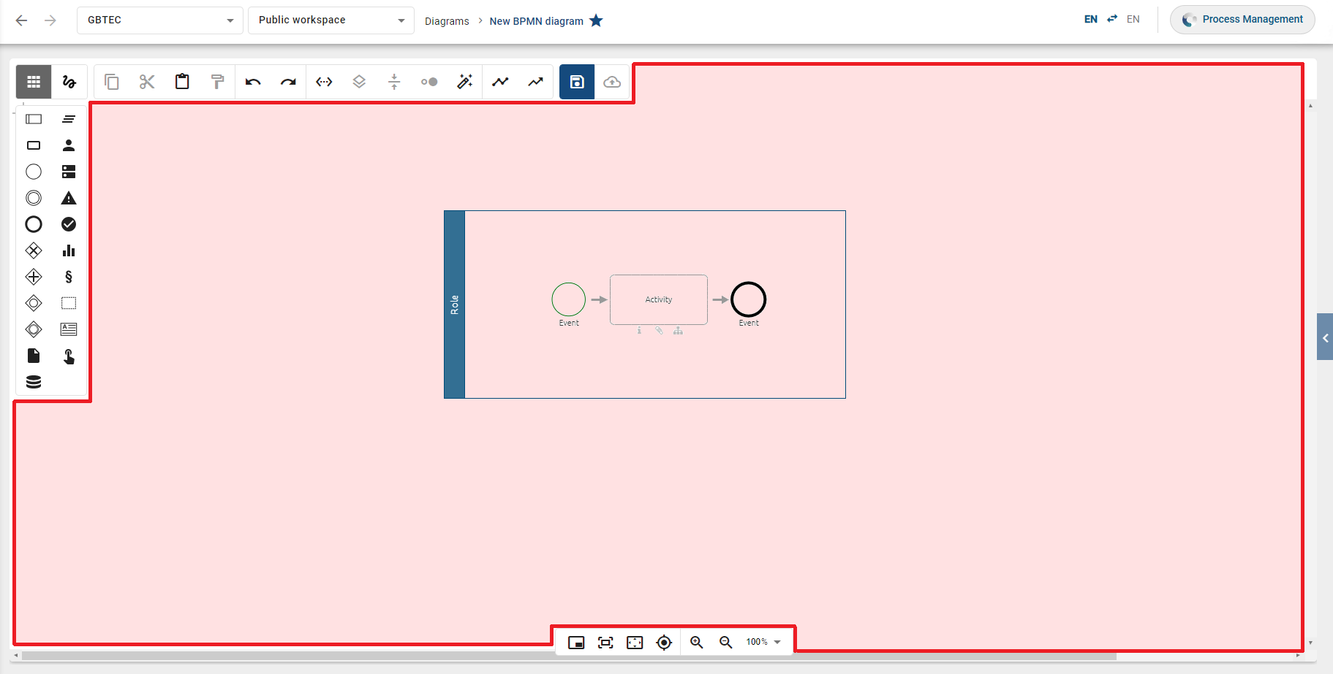Pick the event-based gateway single-circle diamond
Screen dimensions: 1333x674
(x=34, y=303)
